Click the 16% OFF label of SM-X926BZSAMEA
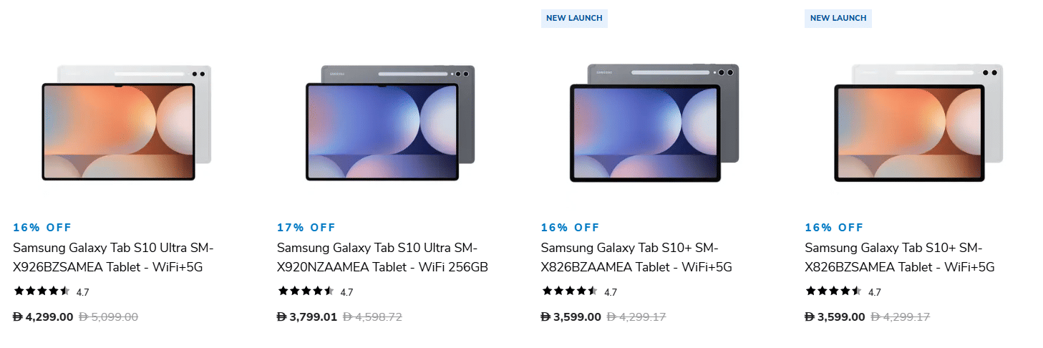 coord(42,228)
